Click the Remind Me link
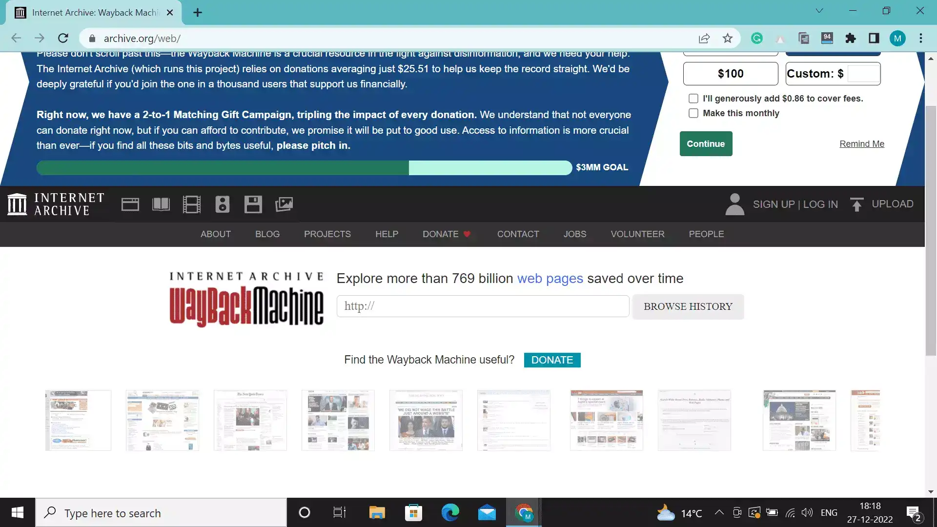937x527 pixels. [x=862, y=144]
